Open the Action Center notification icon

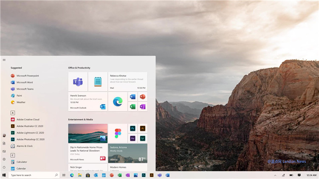[x=299, y=175]
